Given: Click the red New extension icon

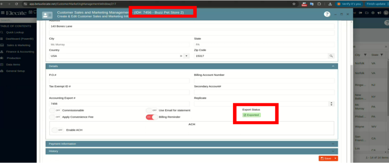Looking at the screenshot, I should coord(304,4).
